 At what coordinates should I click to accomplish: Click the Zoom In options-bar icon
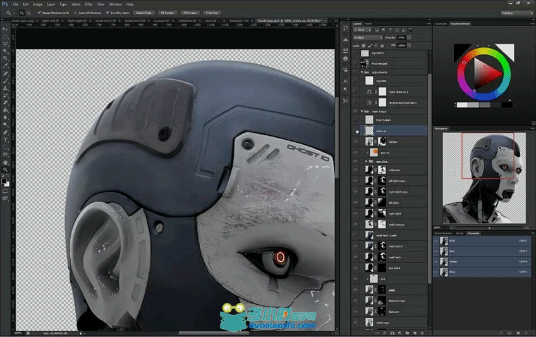(22, 13)
